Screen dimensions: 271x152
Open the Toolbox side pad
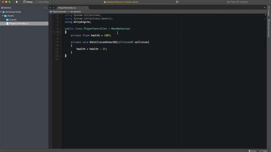269,11
